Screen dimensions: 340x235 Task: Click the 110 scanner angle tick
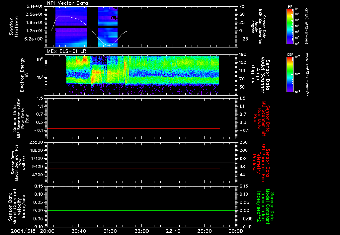pos(243,71)
